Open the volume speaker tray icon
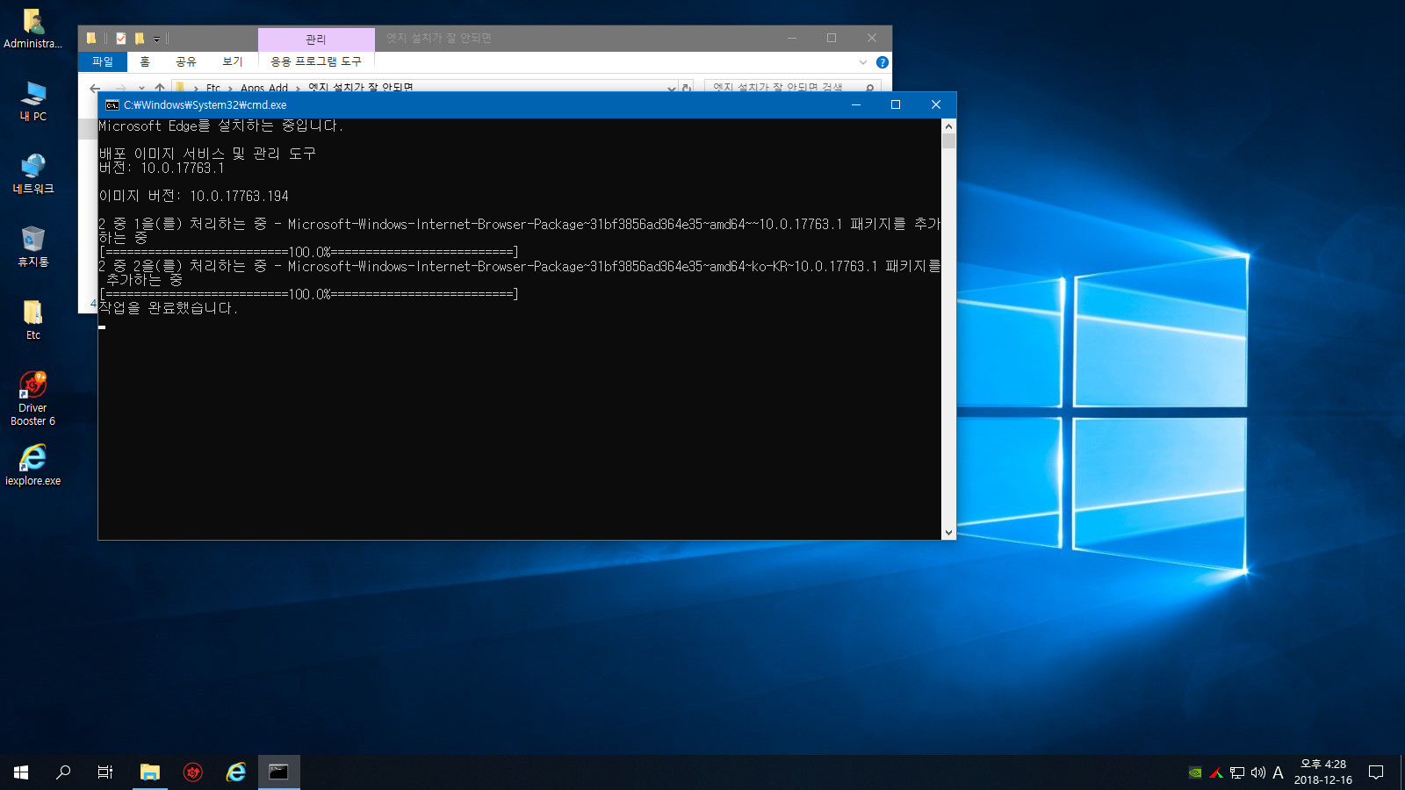1405x790 pixels. pos(1257,772)
